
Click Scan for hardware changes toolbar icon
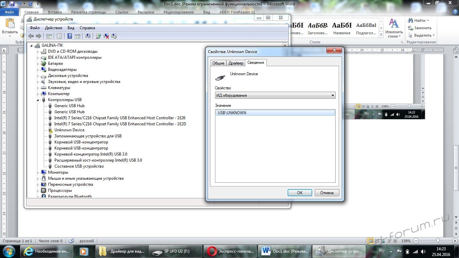click(x=88, y=36)
